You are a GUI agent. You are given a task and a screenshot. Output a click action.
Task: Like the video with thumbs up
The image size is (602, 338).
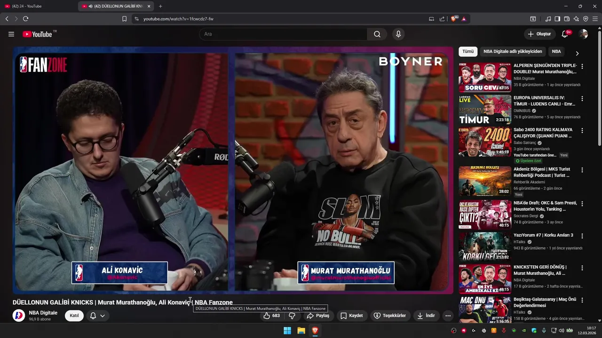coord(271,315)
